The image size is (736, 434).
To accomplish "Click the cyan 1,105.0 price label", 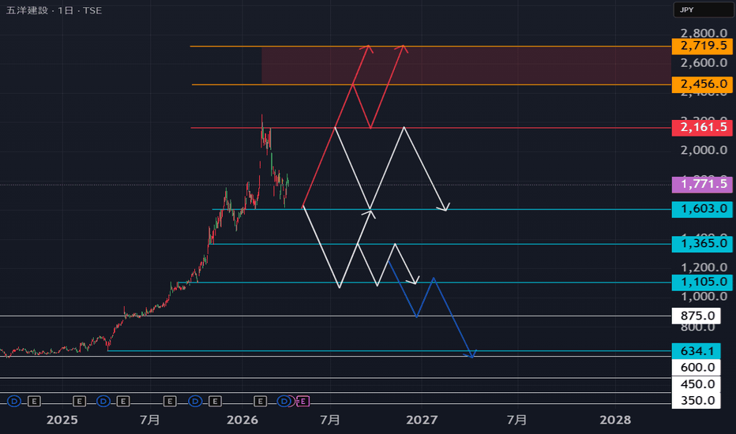I will (702, 282).
